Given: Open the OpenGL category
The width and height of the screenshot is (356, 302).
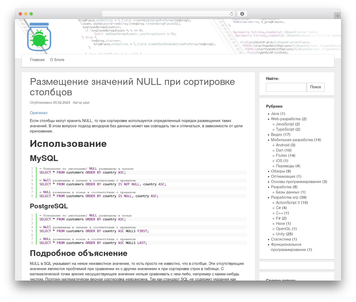Looking at the screenshot, I should [x=283, y=229].
